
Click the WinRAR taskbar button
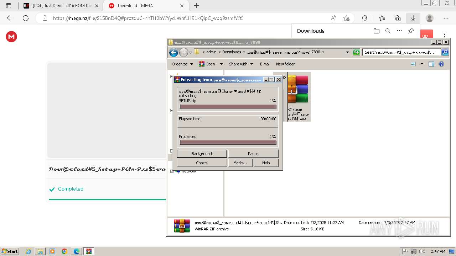(89, 251)
